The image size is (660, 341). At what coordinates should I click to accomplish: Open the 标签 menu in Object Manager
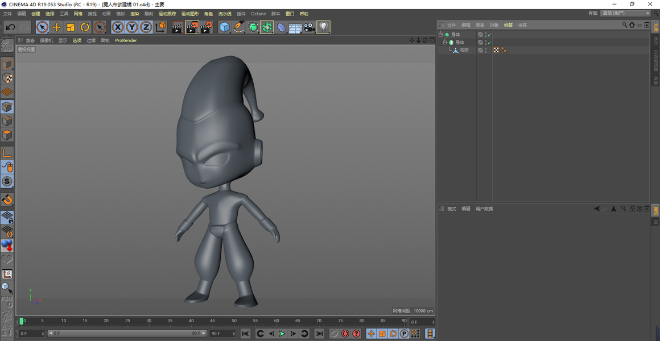(508, 25)
